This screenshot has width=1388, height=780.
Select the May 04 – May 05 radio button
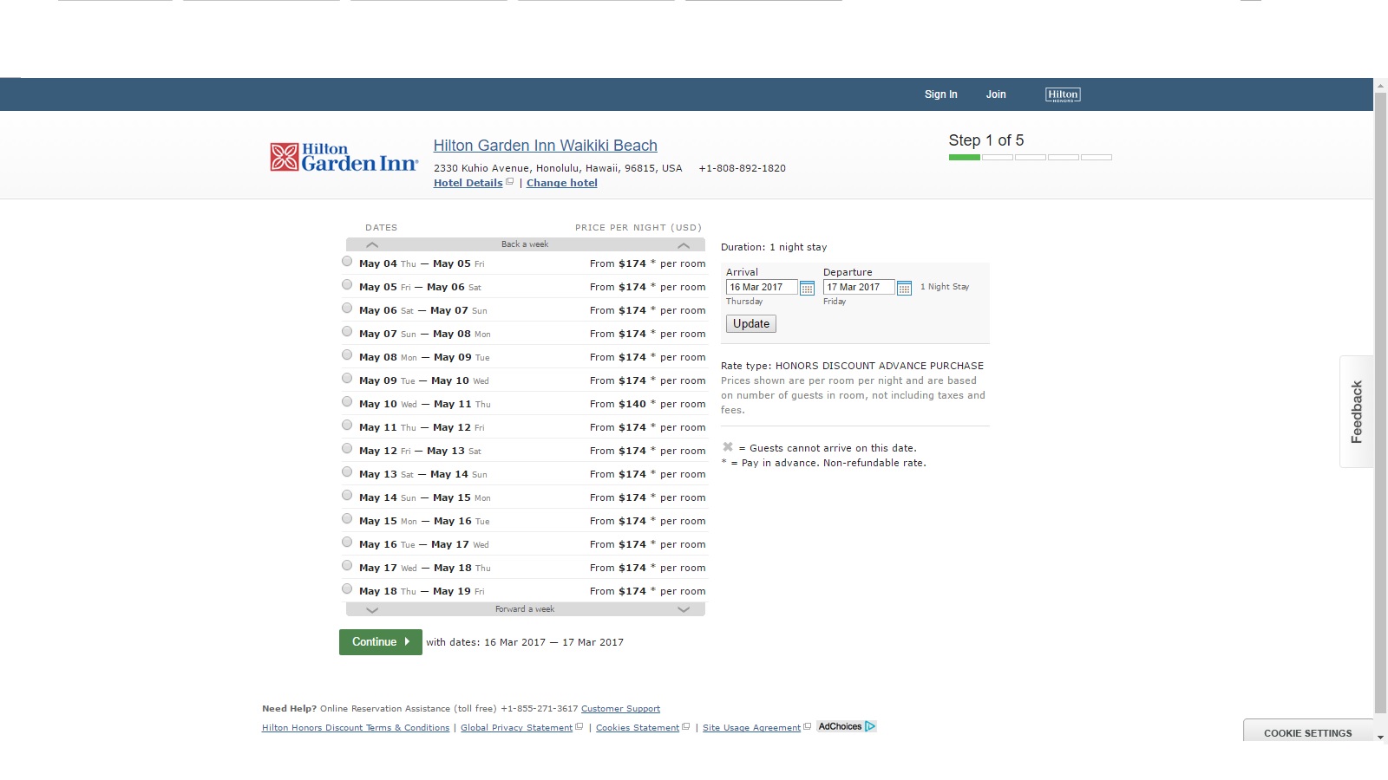tap(347, 261)
